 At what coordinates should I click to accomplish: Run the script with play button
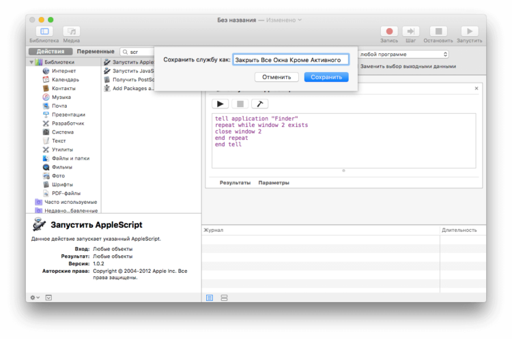point(220,104)
